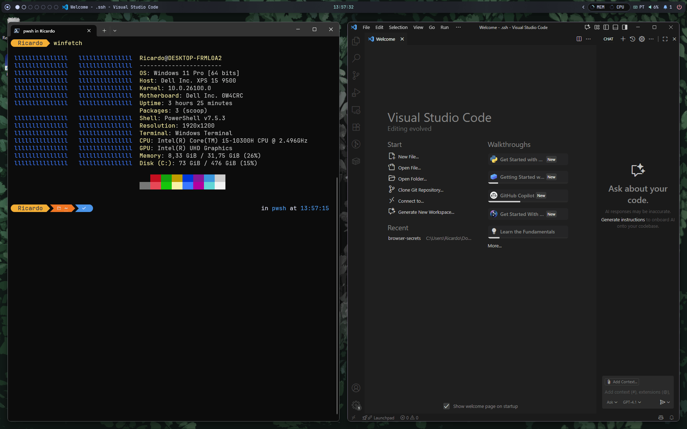Open the Run and Debug view
Screen dimensions: 687x429
[356, 93]
